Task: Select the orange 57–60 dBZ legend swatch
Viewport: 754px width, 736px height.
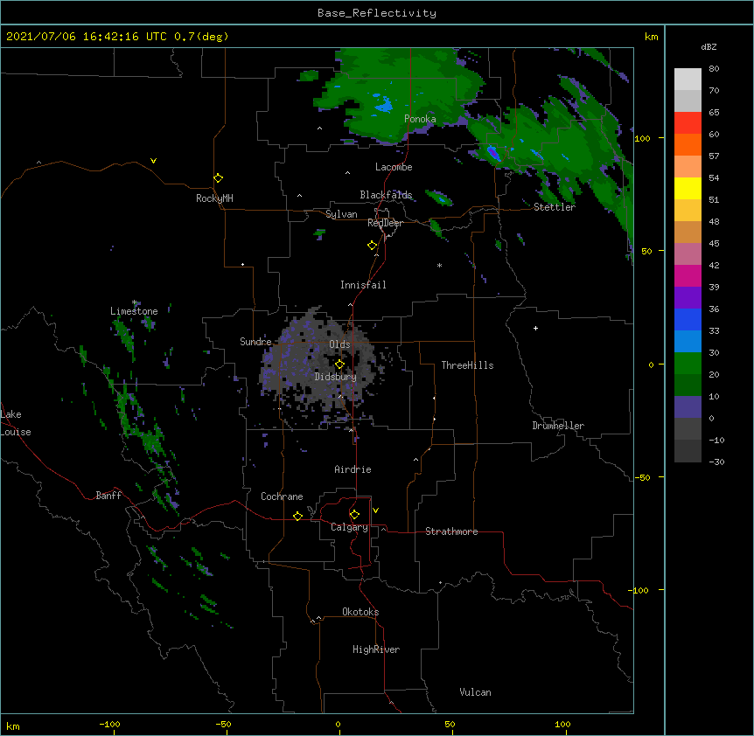Action: coord(688,145)
